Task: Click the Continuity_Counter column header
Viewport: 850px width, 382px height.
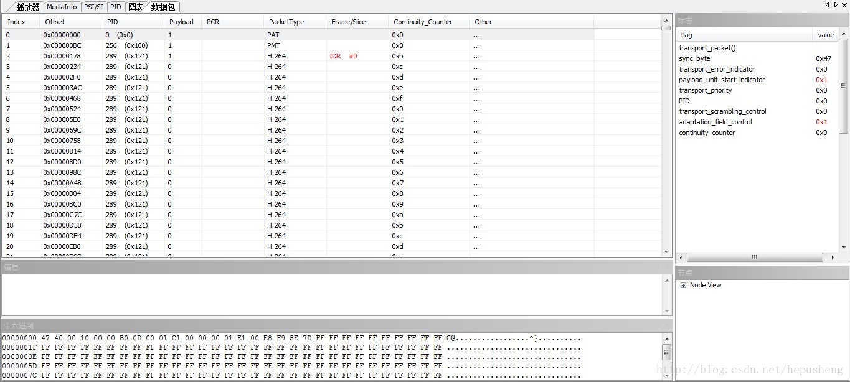Action: [428, 22]
